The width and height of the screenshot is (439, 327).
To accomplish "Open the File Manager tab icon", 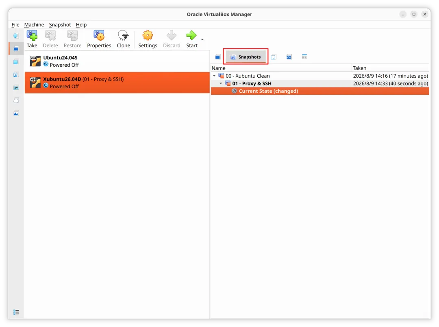I will tap(304, 57).
